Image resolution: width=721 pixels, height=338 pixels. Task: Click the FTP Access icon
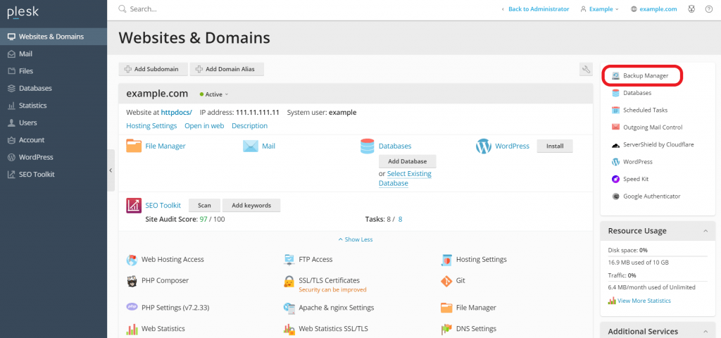[289, 260]
